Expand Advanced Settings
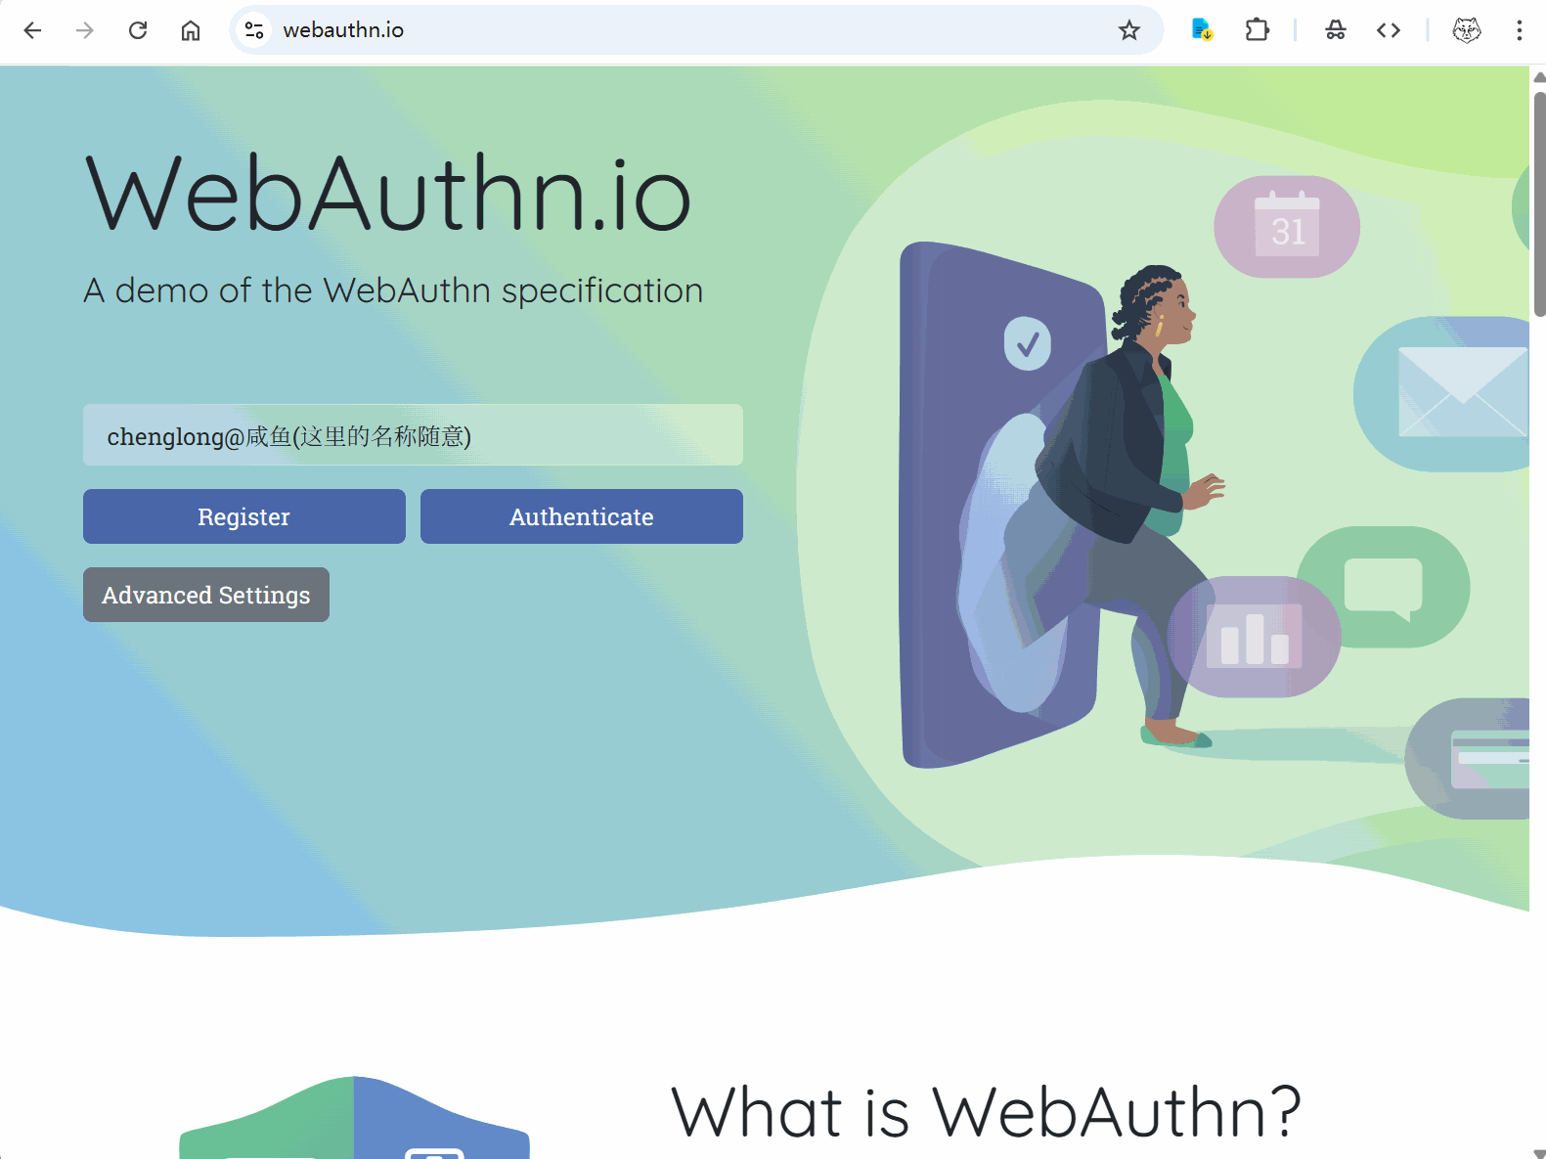The width and height of the screenshot is (1546, 1159). pos(206,595)
